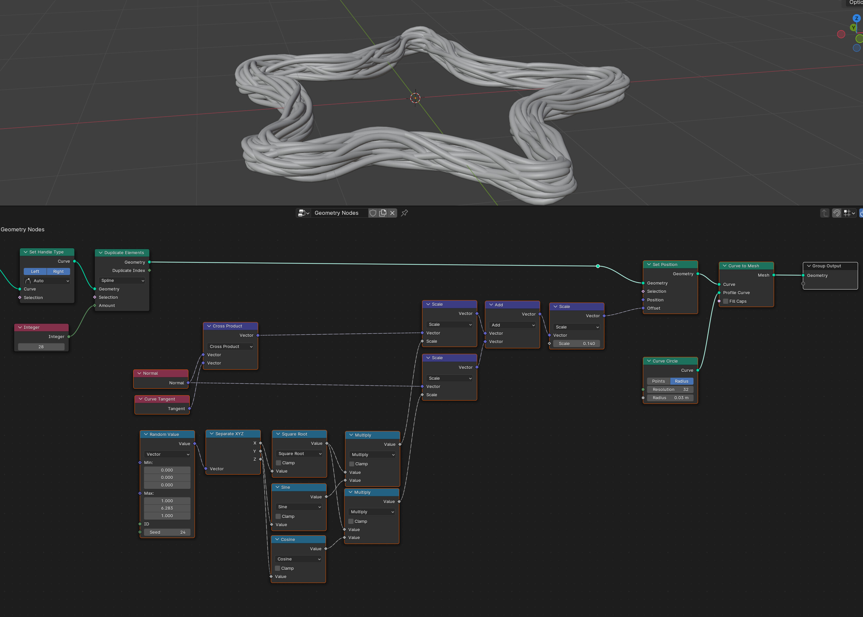Viewport: 863px width, 617px height.
Task: Click the Max 6.283 value field
Action: (x=167, y=508)
